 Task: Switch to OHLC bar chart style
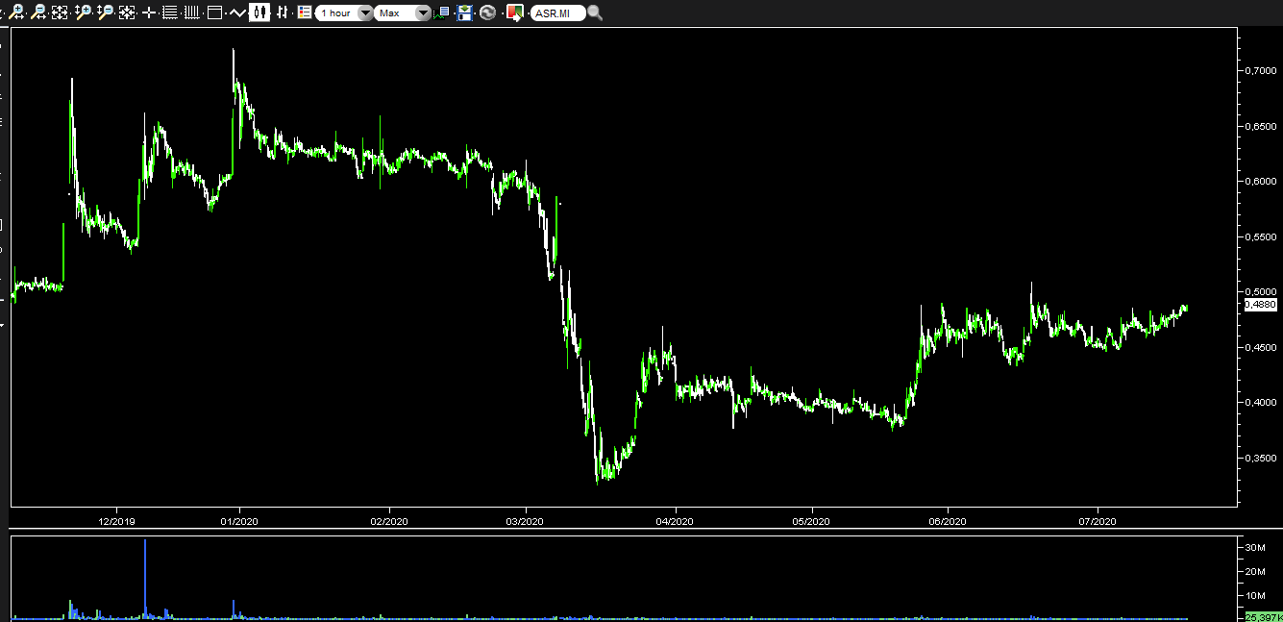coord(282,12)
